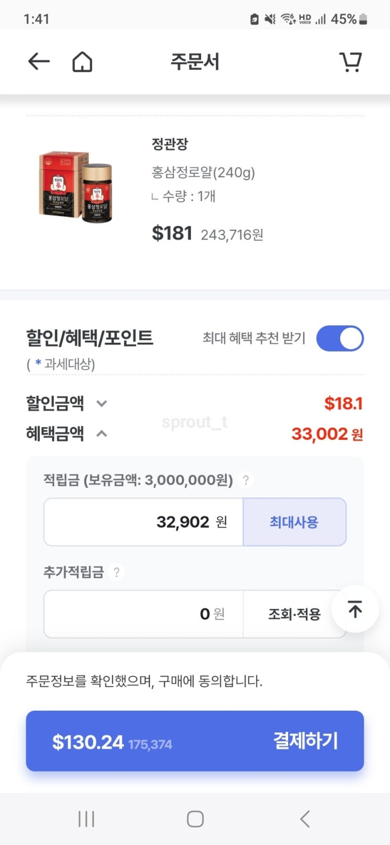
Task: Tap the back arrow in header
Action: click(x=39, y=62)
